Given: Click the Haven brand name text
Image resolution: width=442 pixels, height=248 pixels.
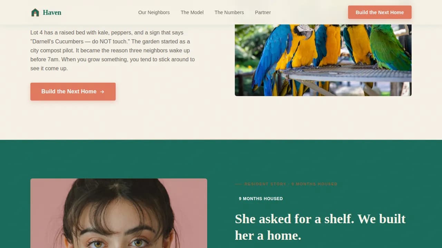Looking at the screenshot, I should (x=52, y=12).
